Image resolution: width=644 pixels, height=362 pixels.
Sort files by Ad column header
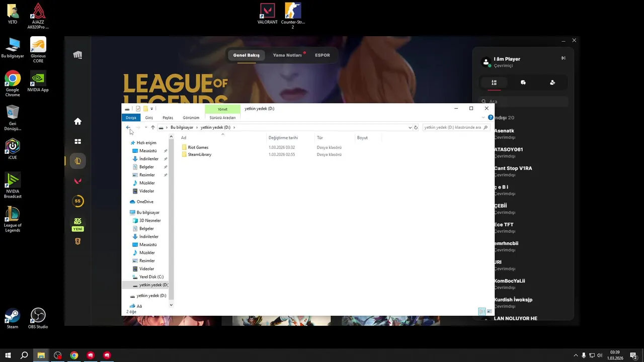tap(222, 138)
